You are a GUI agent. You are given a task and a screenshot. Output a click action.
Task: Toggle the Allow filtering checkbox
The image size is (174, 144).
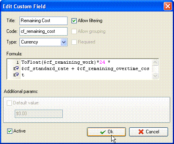tap(74, 21)
